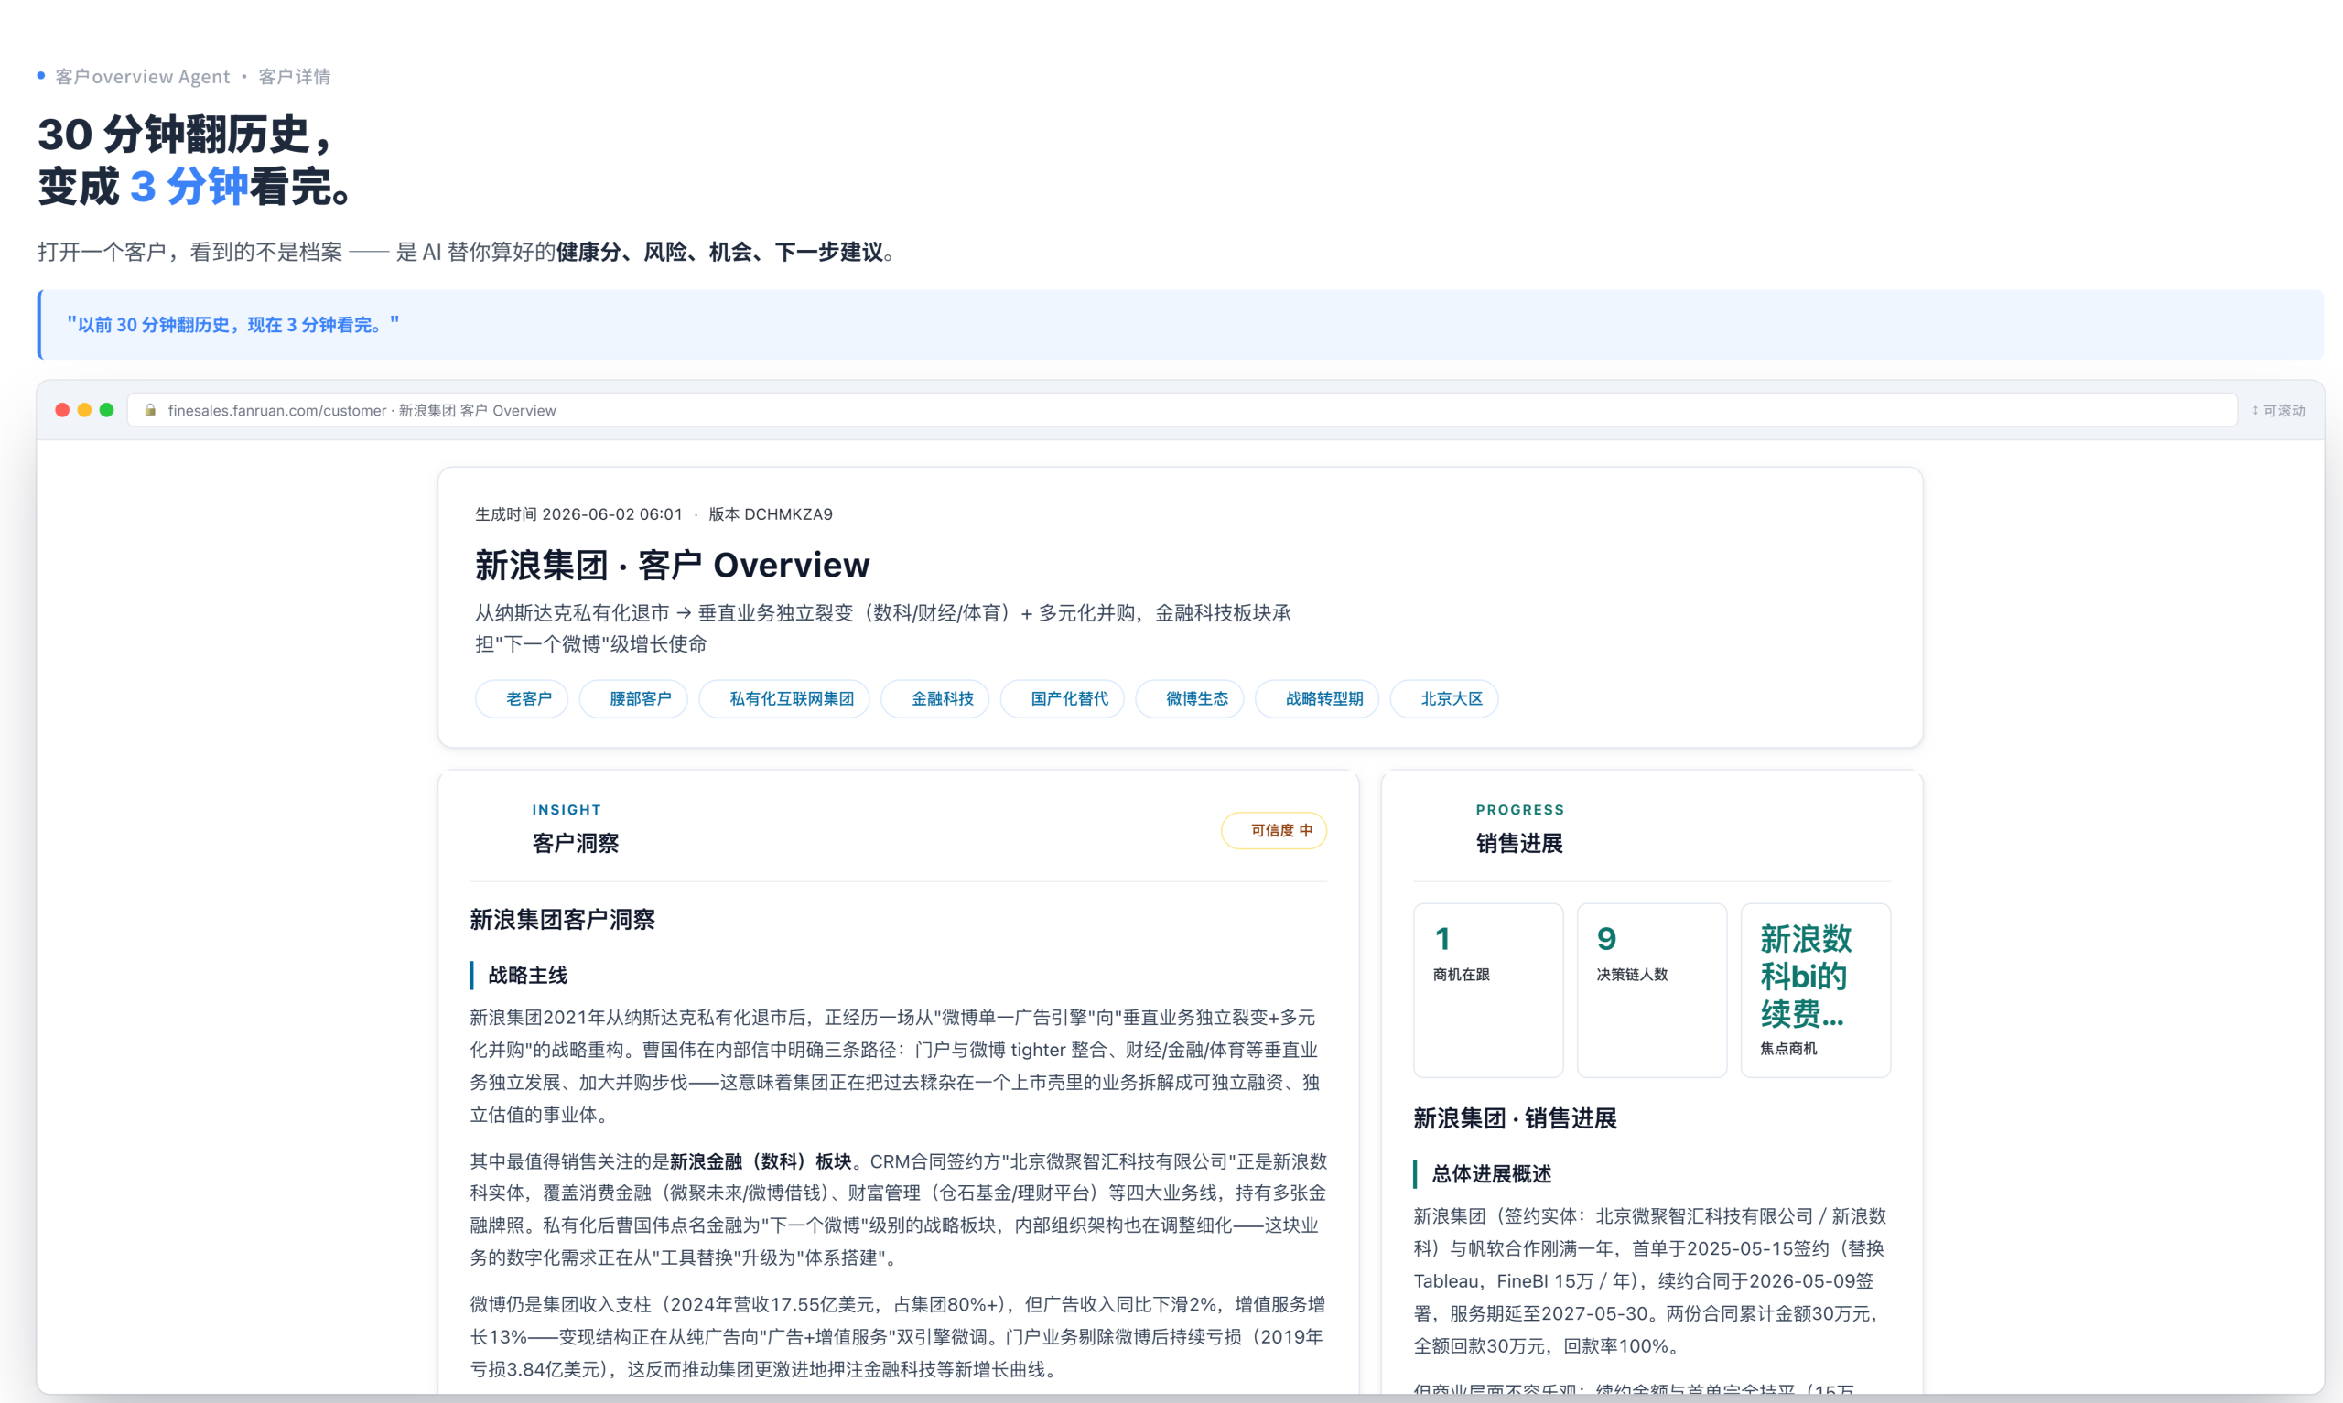This screenshot has width=2343, height=1403.
Task: Click the 战略转型期 tag
Action: (x=1317, y=699)
